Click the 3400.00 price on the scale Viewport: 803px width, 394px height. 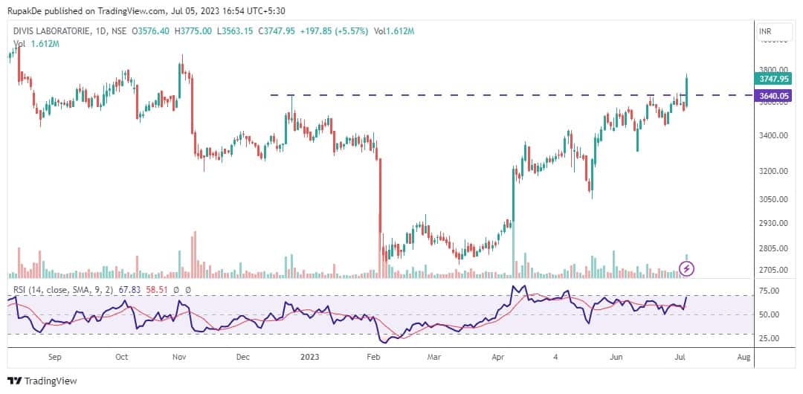(x=770, y=135)
